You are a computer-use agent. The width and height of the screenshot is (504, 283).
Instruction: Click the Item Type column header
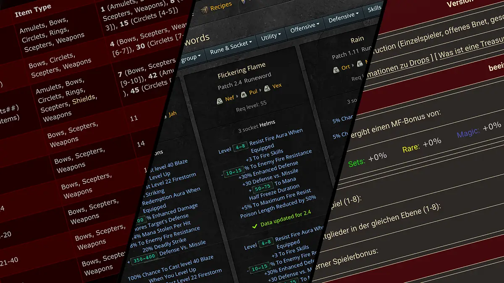[x=33, y=10]
